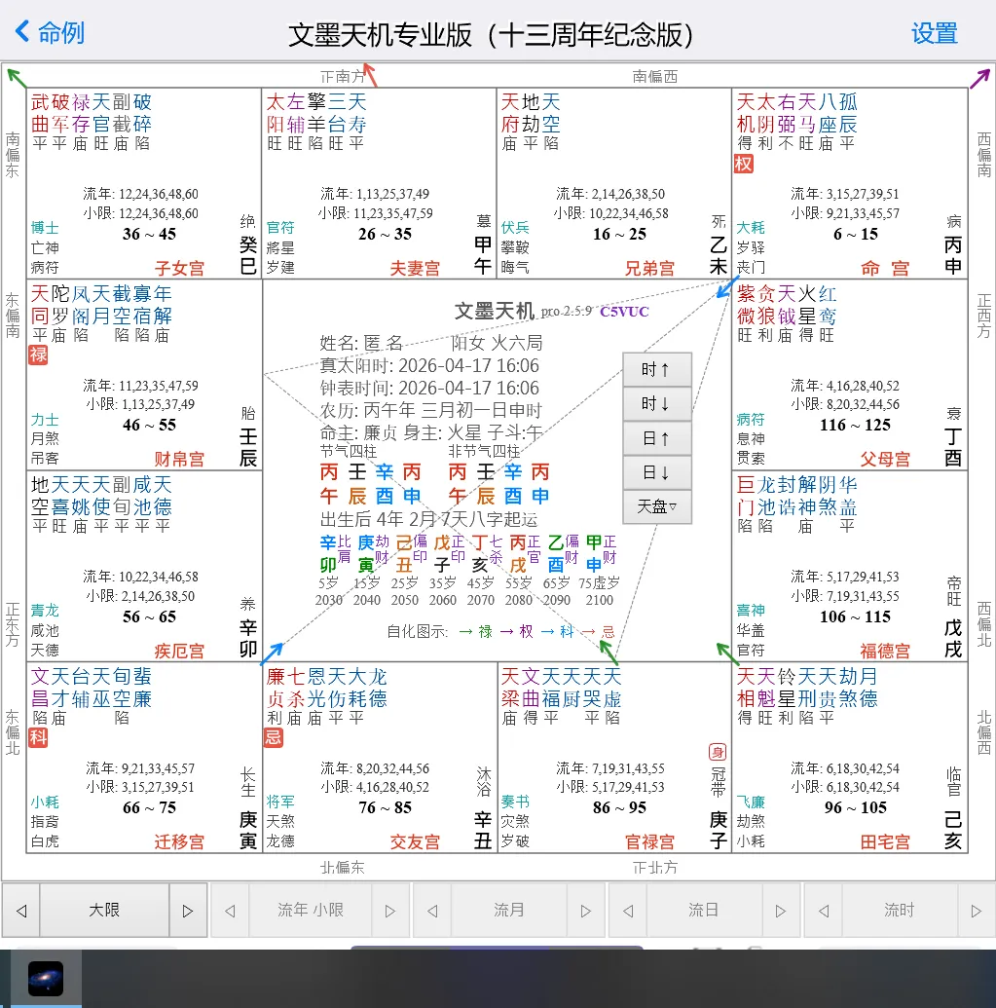
Task: Click right arrow beside 流月
Action: (585, 911)
